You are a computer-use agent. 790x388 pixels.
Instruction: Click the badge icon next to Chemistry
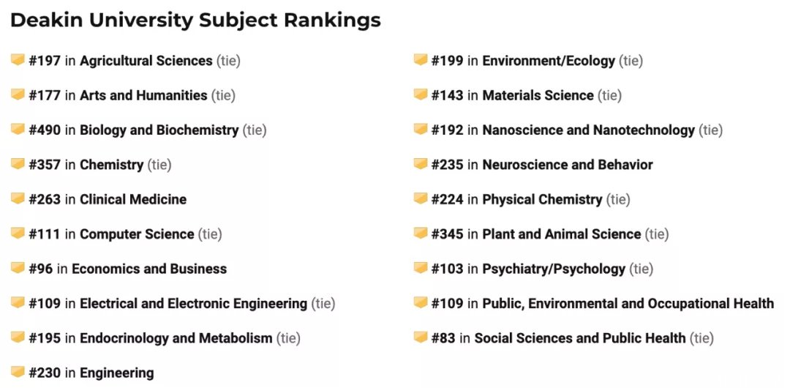(x=18, y=164)
